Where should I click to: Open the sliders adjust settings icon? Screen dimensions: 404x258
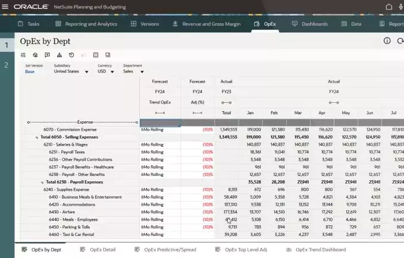23,55
